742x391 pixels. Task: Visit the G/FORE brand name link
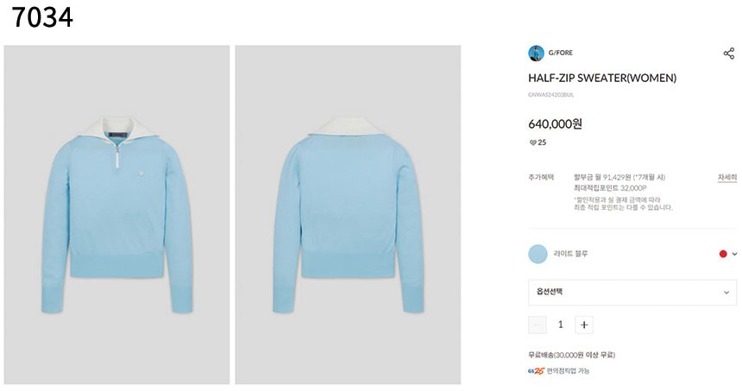[x=560, y=53]
